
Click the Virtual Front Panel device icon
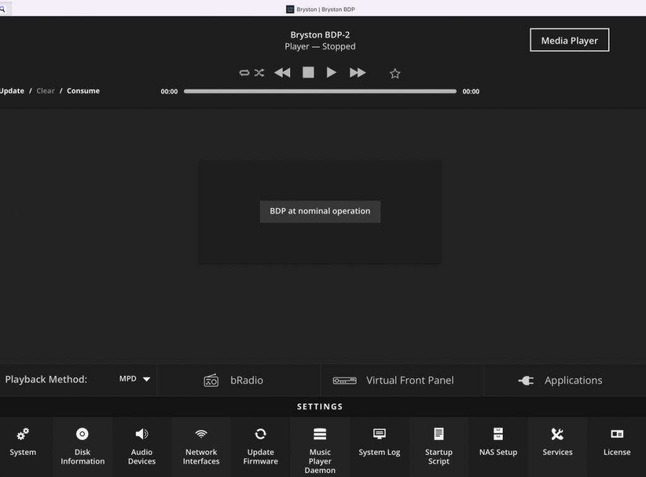tap(344, 380)
